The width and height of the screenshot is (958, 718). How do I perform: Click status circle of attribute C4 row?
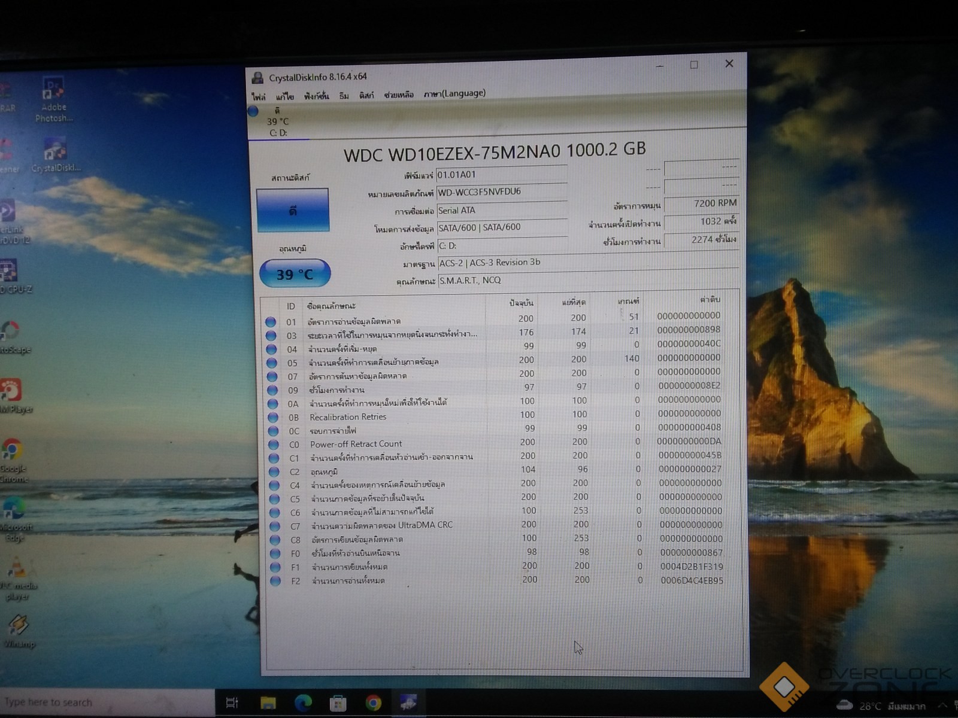click(x=274, y=485)
